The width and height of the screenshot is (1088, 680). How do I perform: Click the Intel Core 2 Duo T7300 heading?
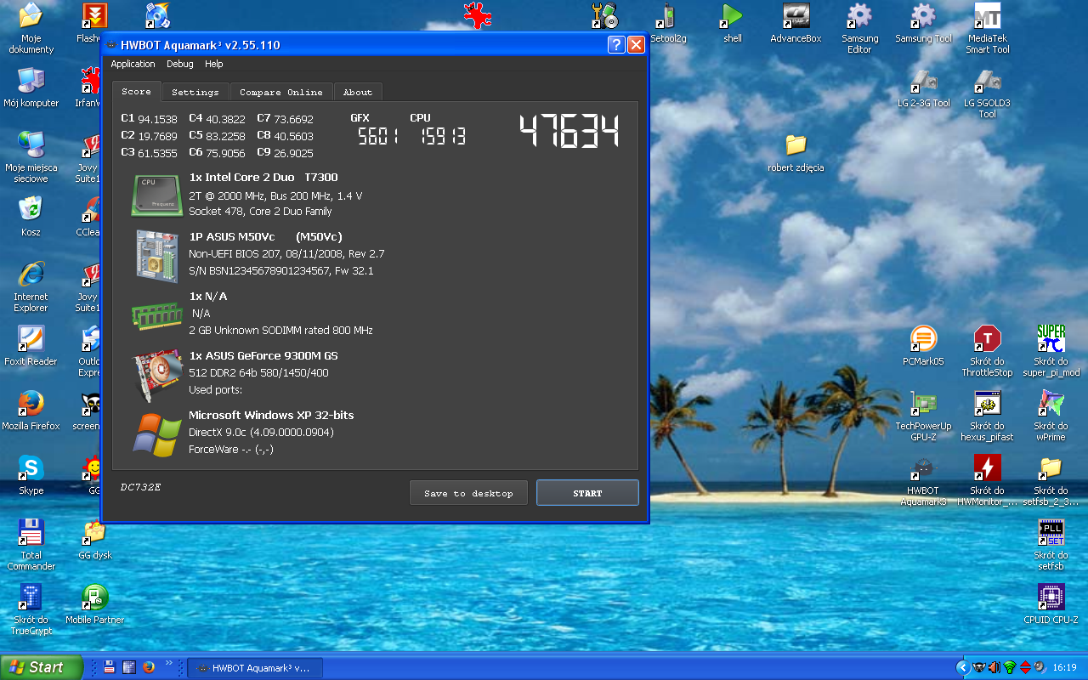click(x=263, y=178)
